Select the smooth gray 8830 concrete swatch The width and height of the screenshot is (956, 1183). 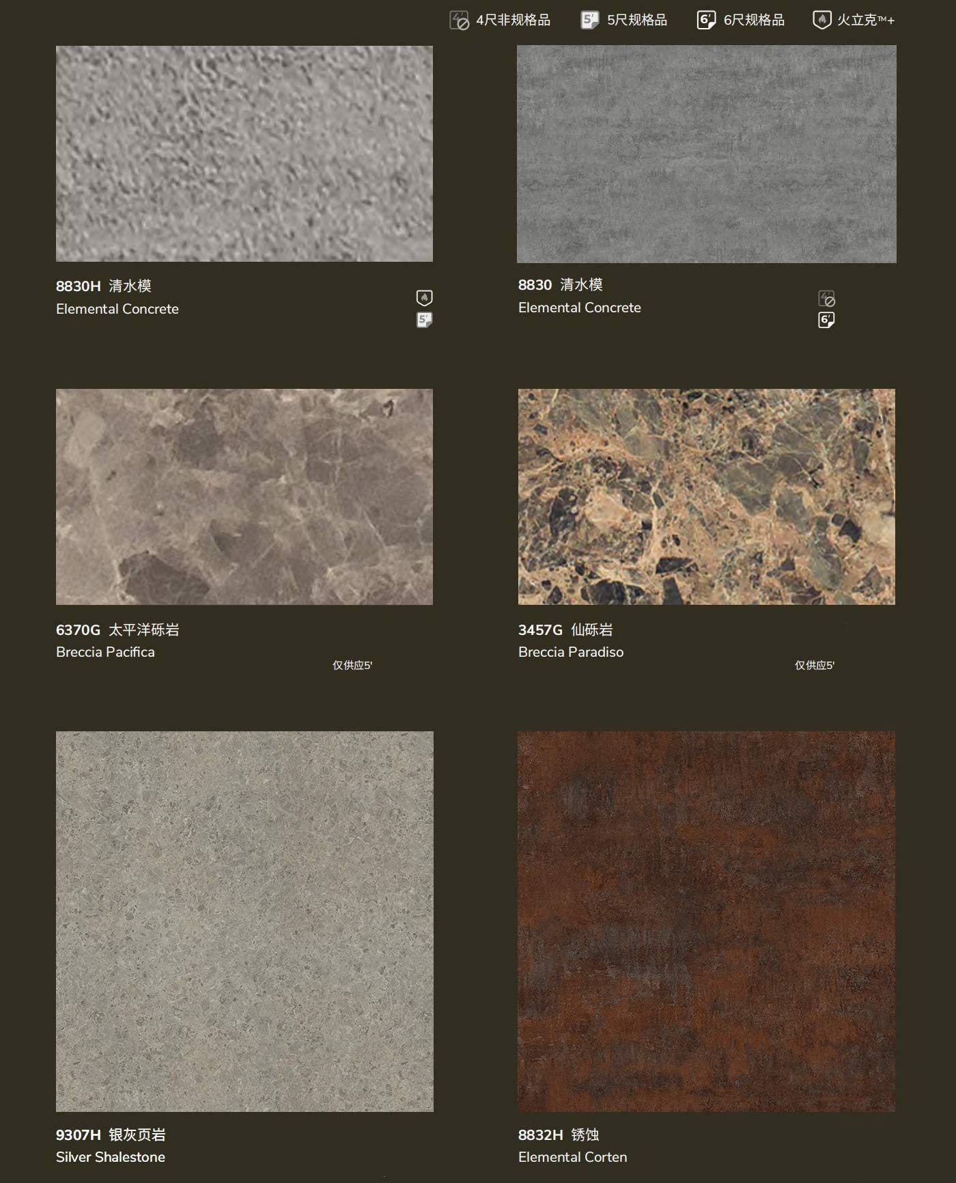tap(706, 154)
